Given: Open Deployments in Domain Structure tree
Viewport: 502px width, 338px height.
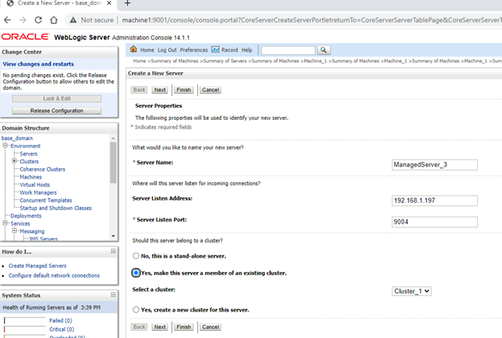Looking at the screenshot, I should coord(26,216).
